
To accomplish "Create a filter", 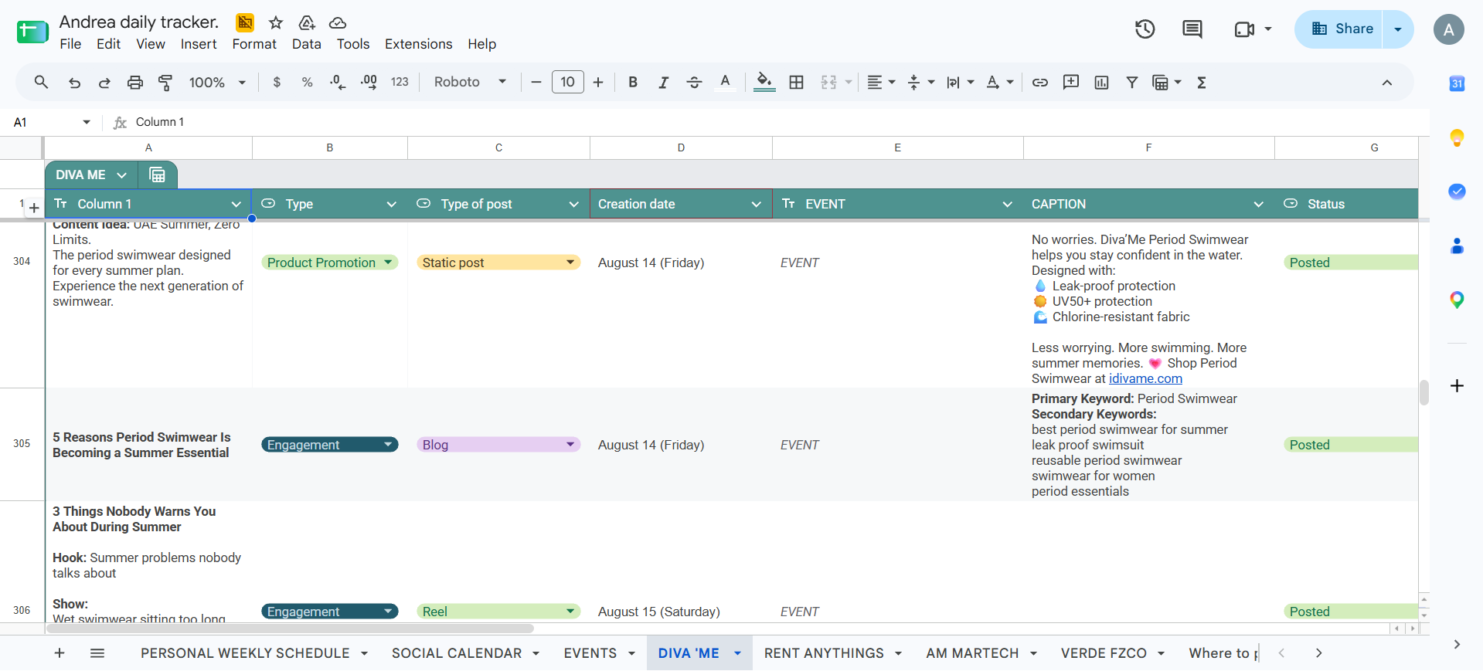I will point(1132,82).
